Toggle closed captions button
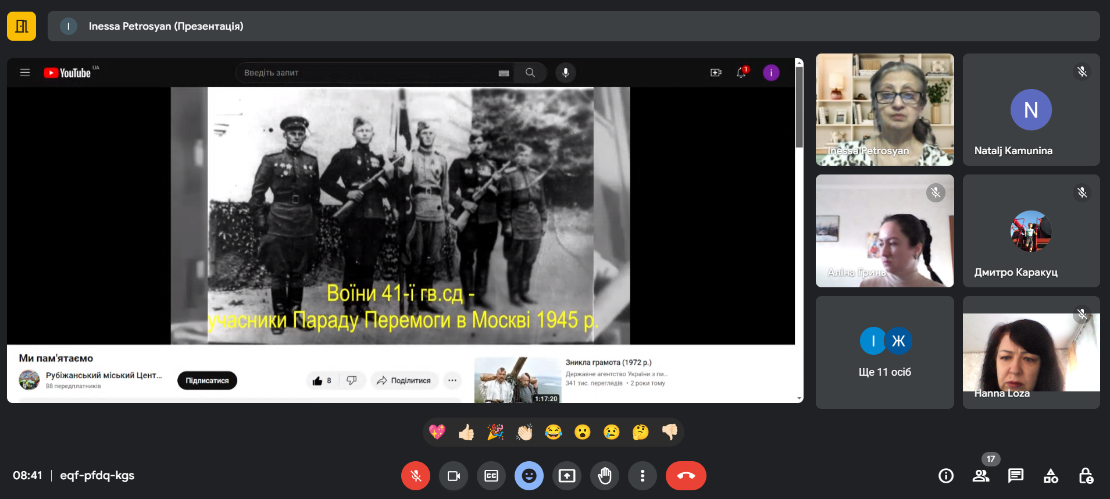The image size is (1110, 499). pyautogui.click(x=491, y=476)
